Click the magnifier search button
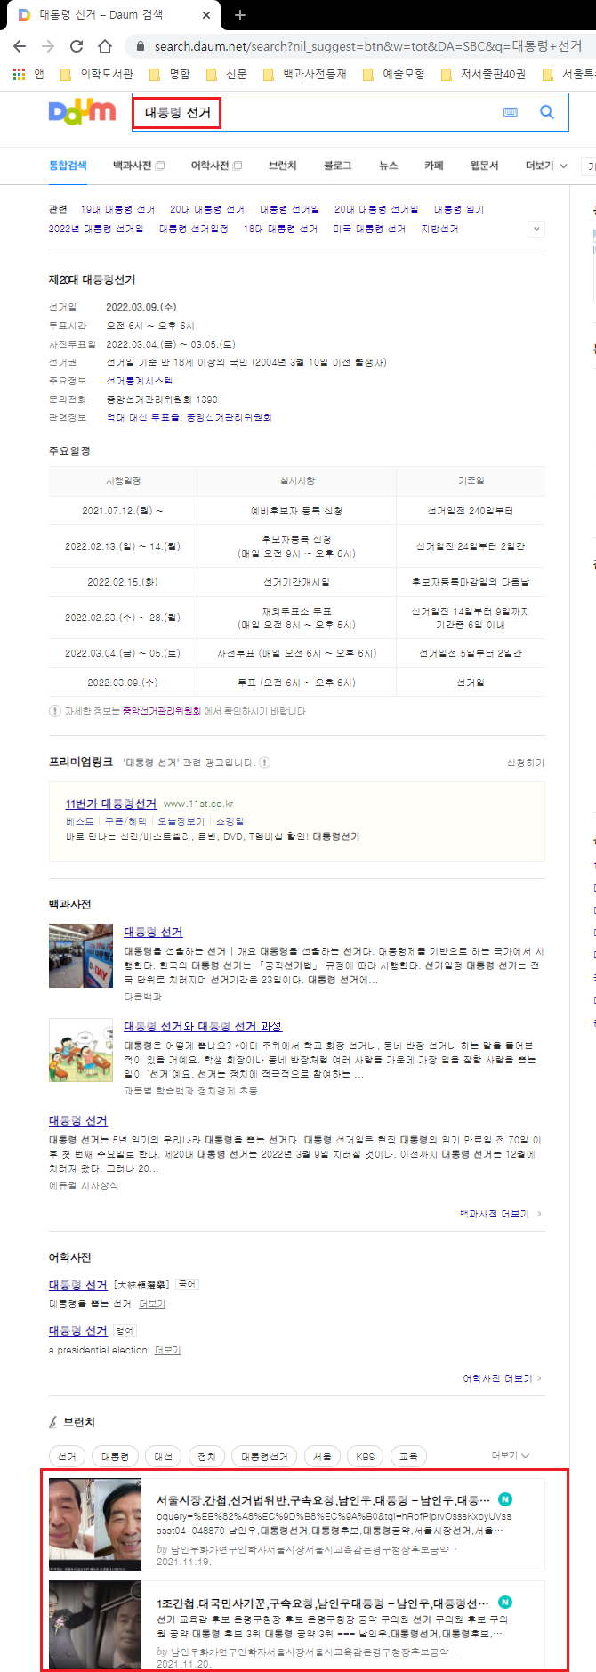Viewport: 596px width, 1672px height. [547, 112]
